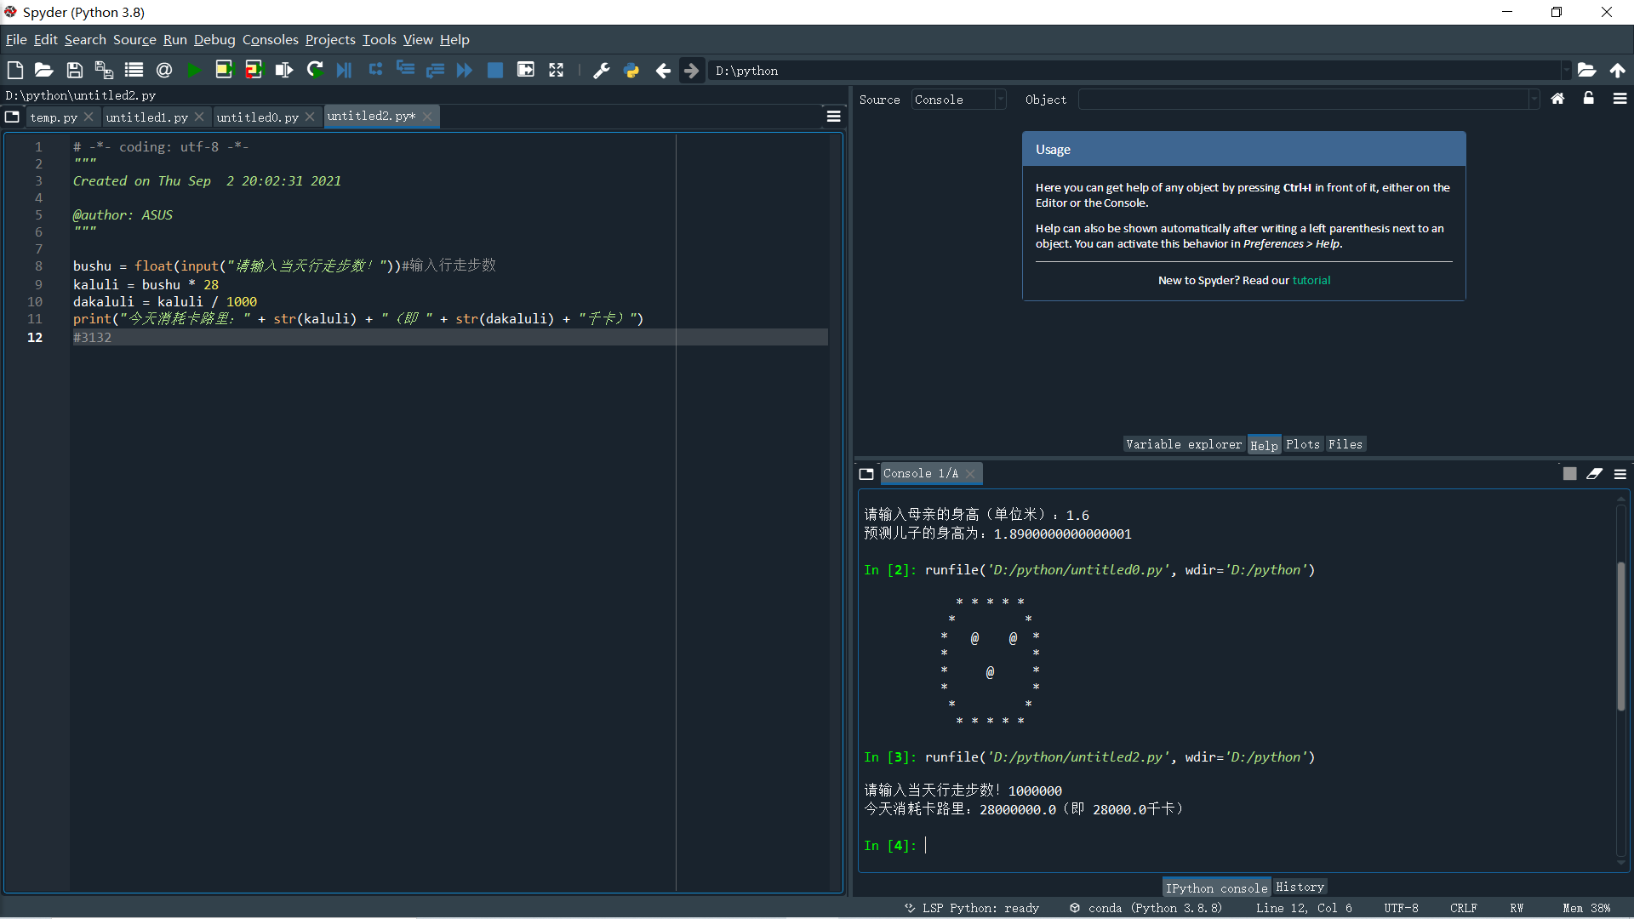This screenshot has width=1634, height=919.
Task: Save the current file with the floppy icon
Action: pos(75,71)
